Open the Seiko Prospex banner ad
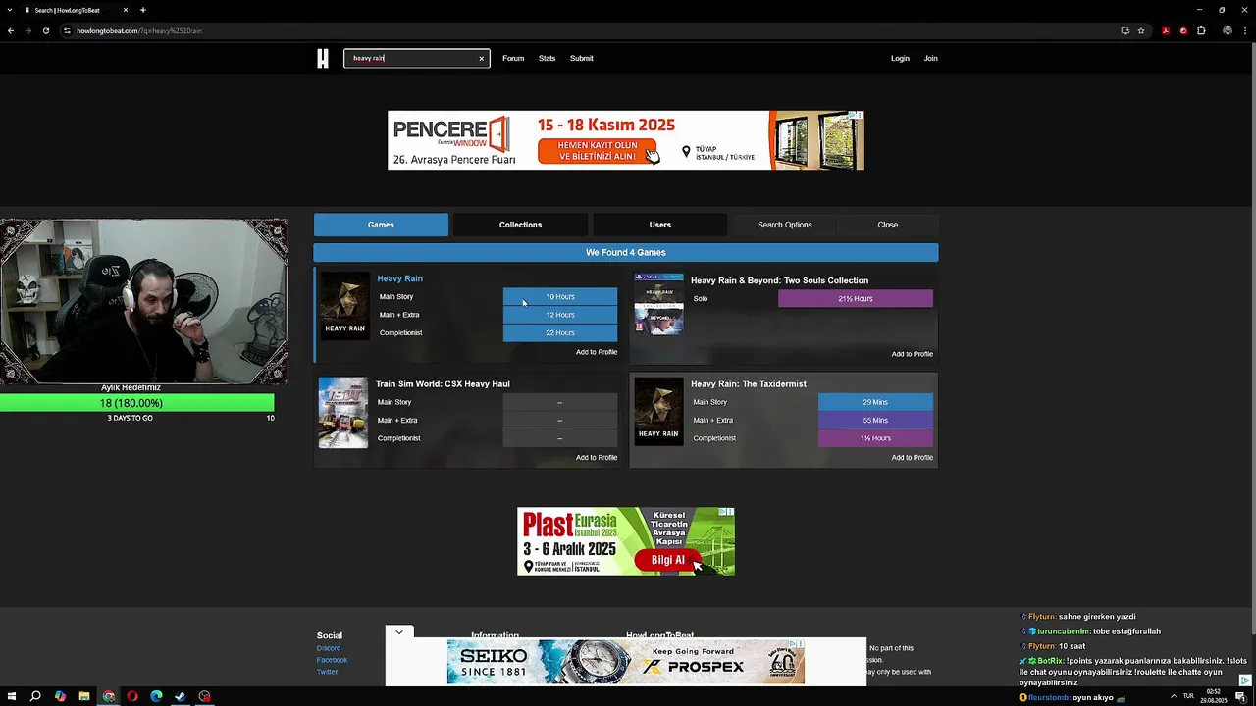The image size is (1256, 706). click(626, 664)
